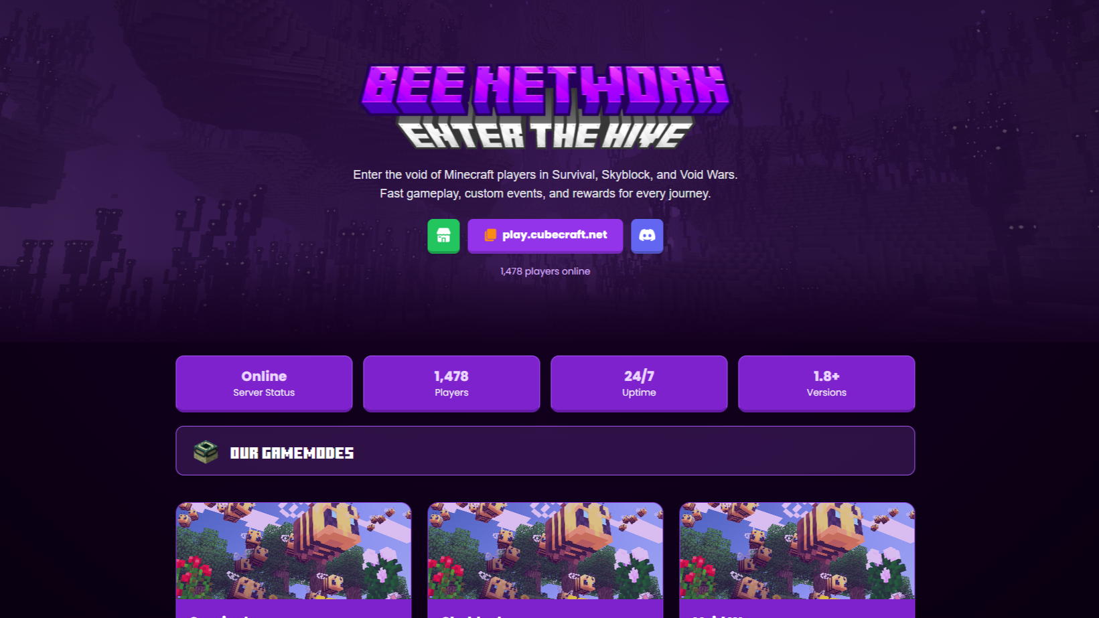Screen dimensions: 1099x618
Task: Open the middle gamemode bee thumbnail
Action: click(x=545, y=551)
